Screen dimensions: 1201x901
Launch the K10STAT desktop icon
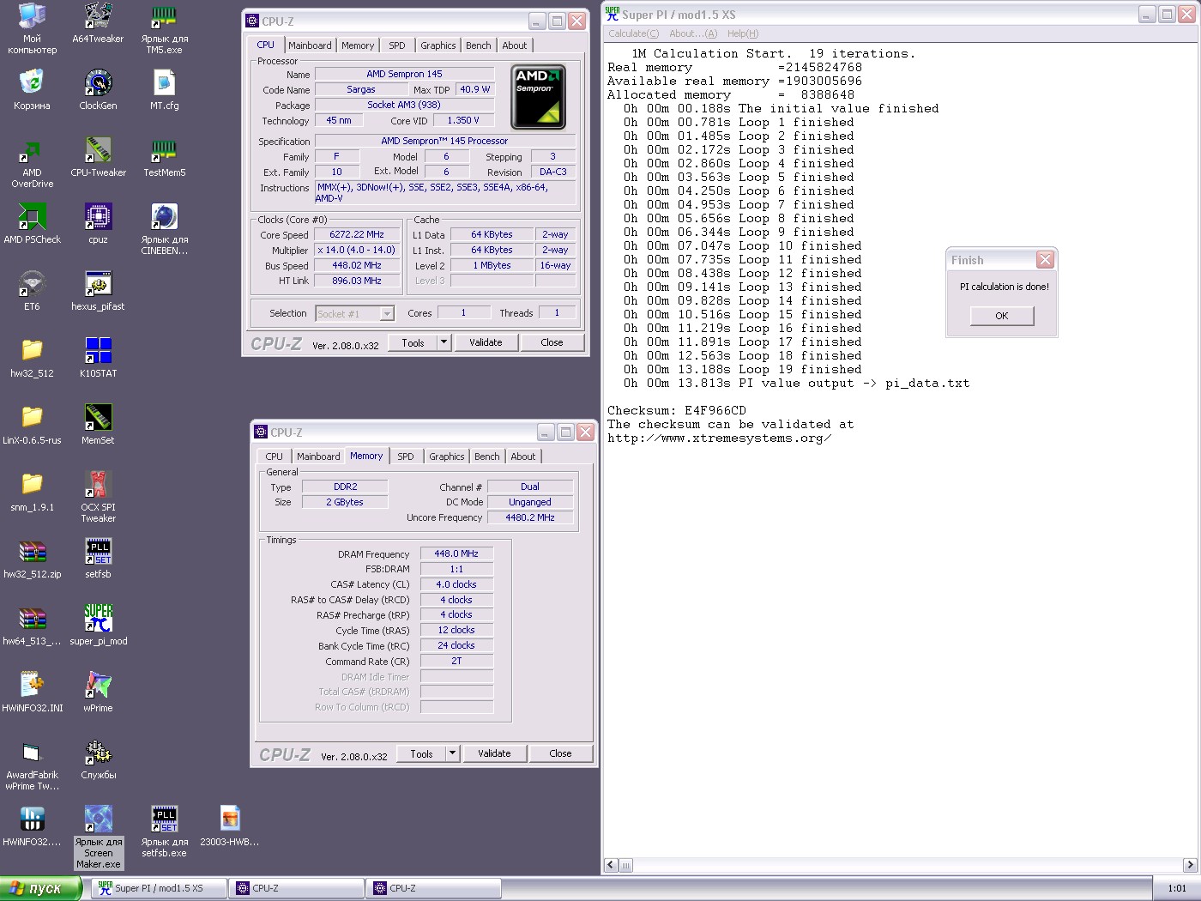(98, 351)
